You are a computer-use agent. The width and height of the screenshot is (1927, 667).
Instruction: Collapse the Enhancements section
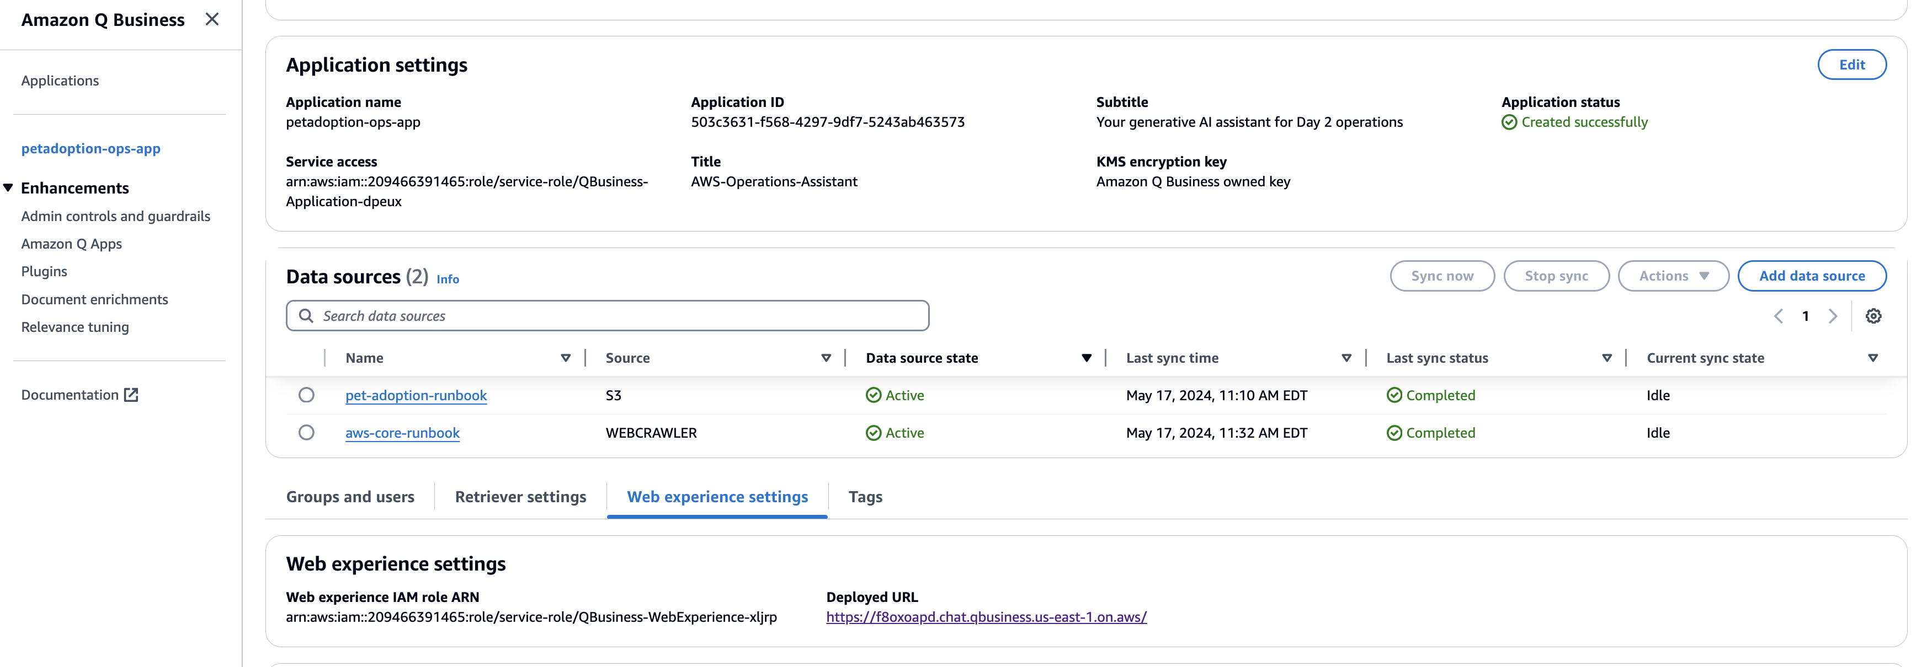coord(8,187)
